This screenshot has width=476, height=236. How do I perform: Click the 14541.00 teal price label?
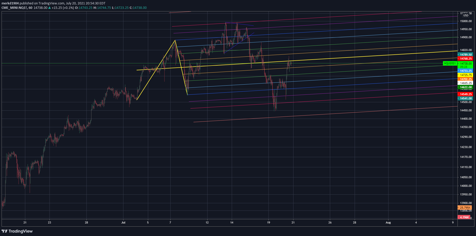[465, 98]
